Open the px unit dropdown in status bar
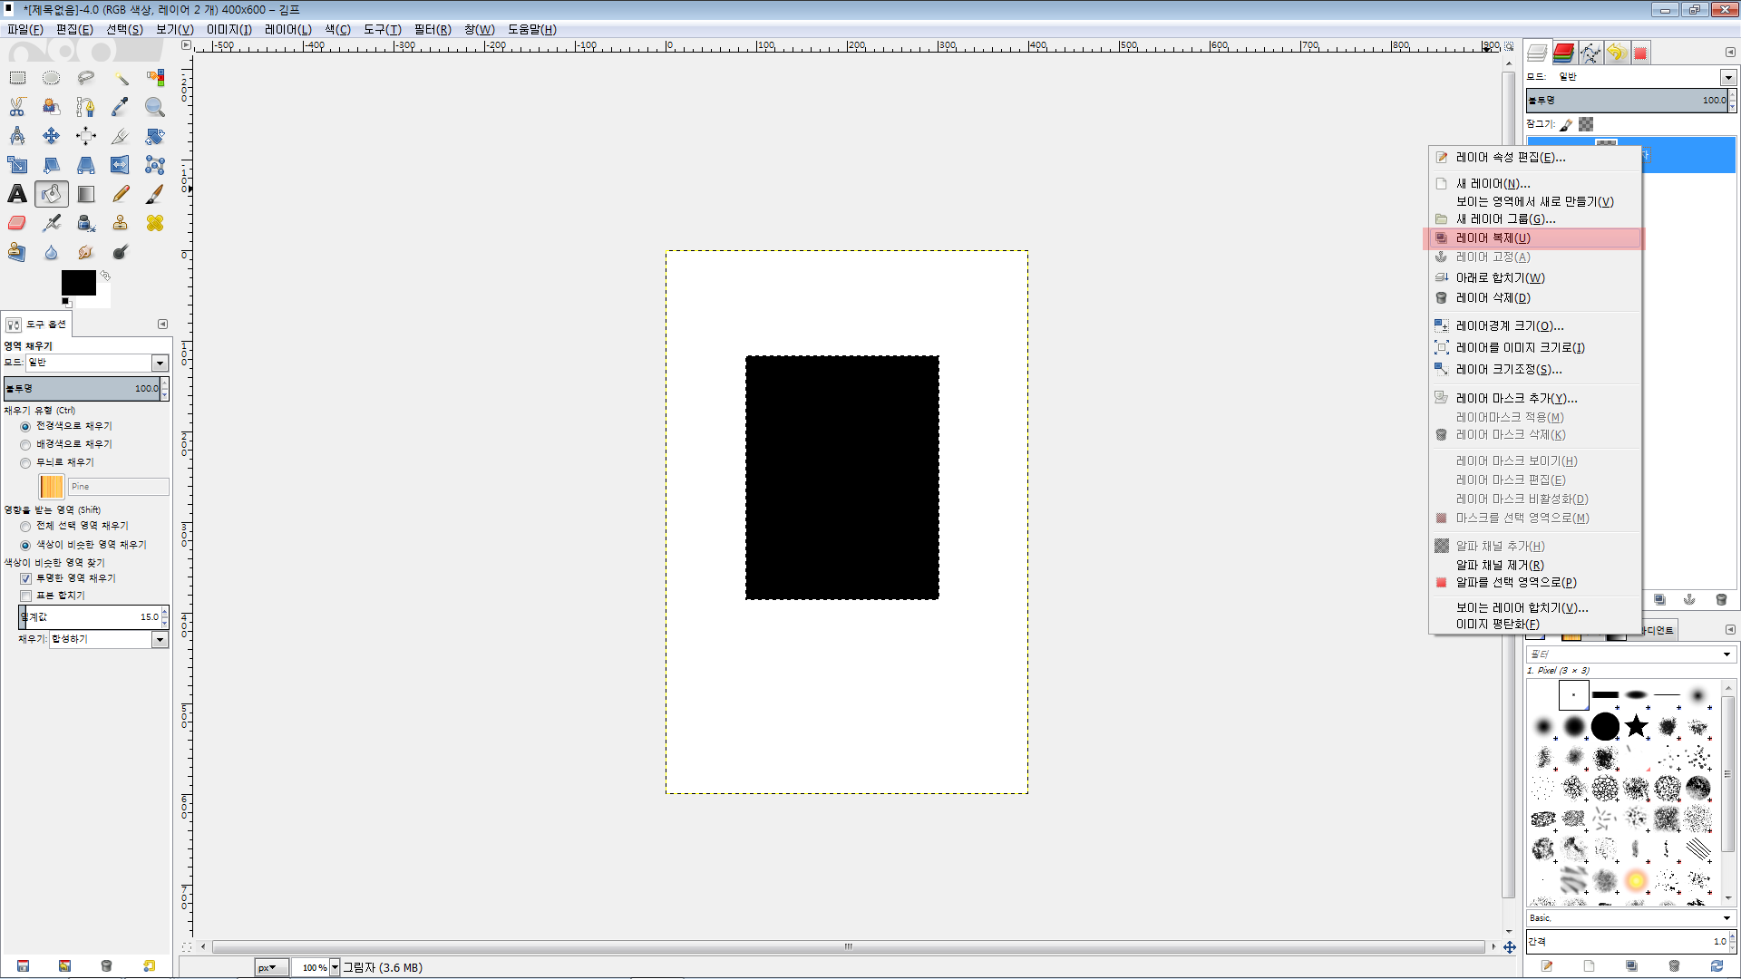The height and width of the screenshot is (979, 1741). coord(271,967)
